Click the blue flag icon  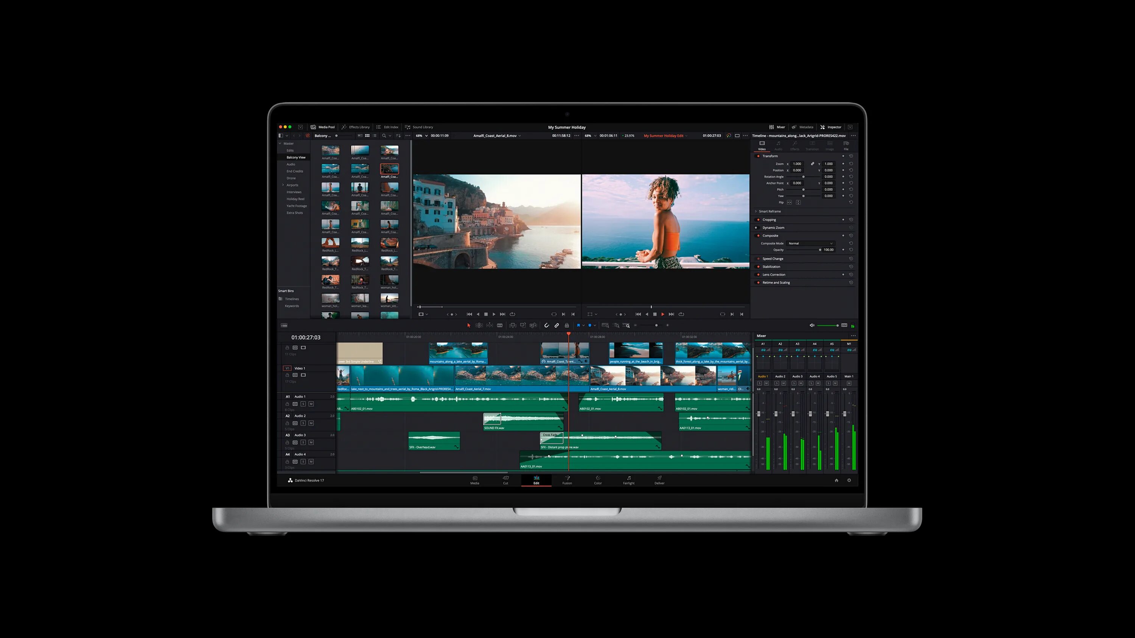[578, 325]
